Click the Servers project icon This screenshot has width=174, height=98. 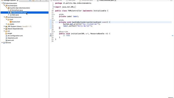[x=4, y=42]
